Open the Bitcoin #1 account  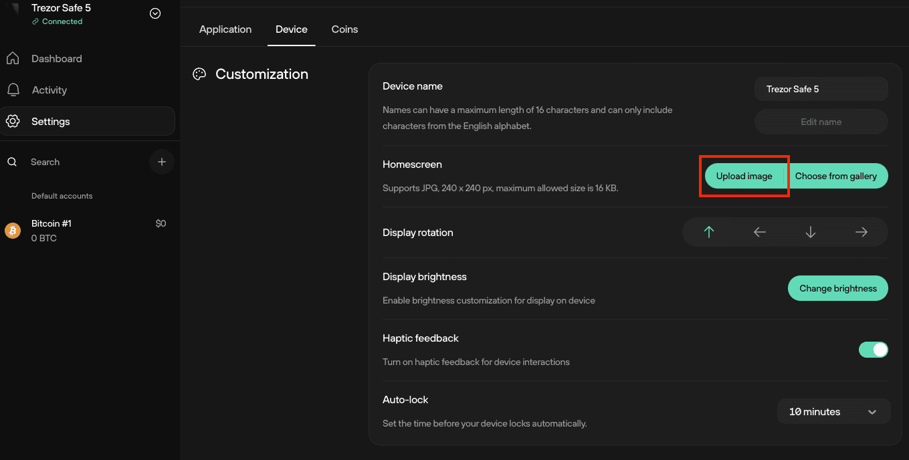[87, 231]
